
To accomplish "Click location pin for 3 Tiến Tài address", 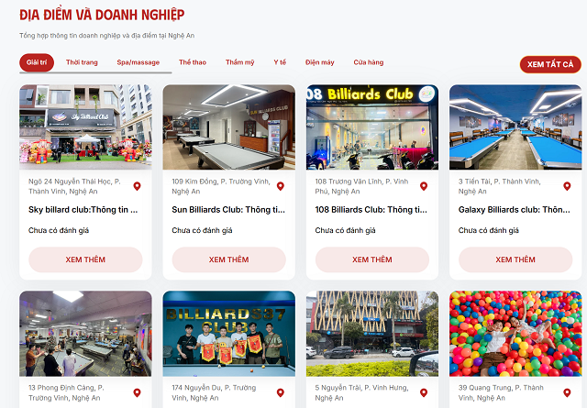I will tap(567, 186).
